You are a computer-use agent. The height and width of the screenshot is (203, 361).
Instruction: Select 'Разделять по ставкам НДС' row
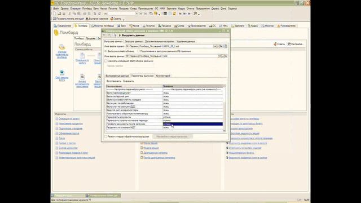(x=164, y=127)
